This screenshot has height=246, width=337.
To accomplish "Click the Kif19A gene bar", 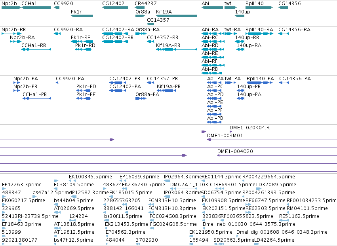I will pyautogui.click(x=177, y=16).
